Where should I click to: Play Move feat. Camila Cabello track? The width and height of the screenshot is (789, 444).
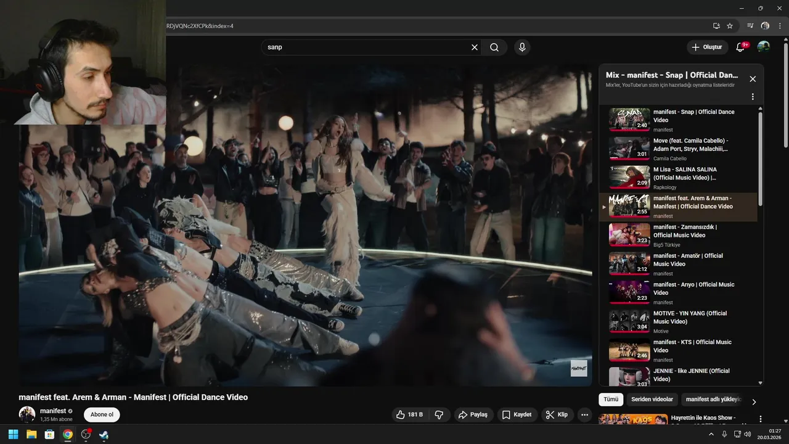(679, 149)
